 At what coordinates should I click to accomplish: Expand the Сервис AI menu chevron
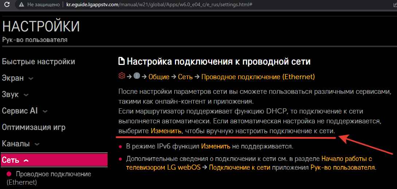pos(45,111)
